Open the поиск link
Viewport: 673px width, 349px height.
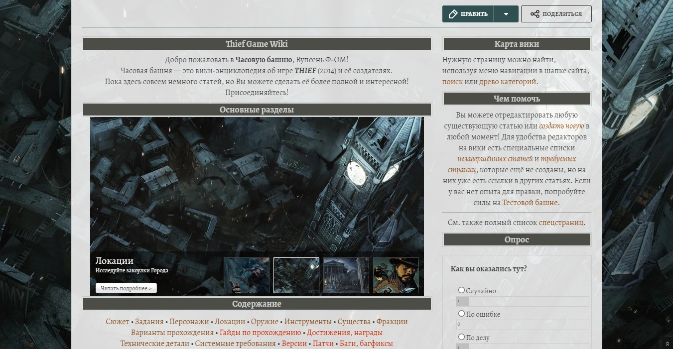click(x=452, y=82)
